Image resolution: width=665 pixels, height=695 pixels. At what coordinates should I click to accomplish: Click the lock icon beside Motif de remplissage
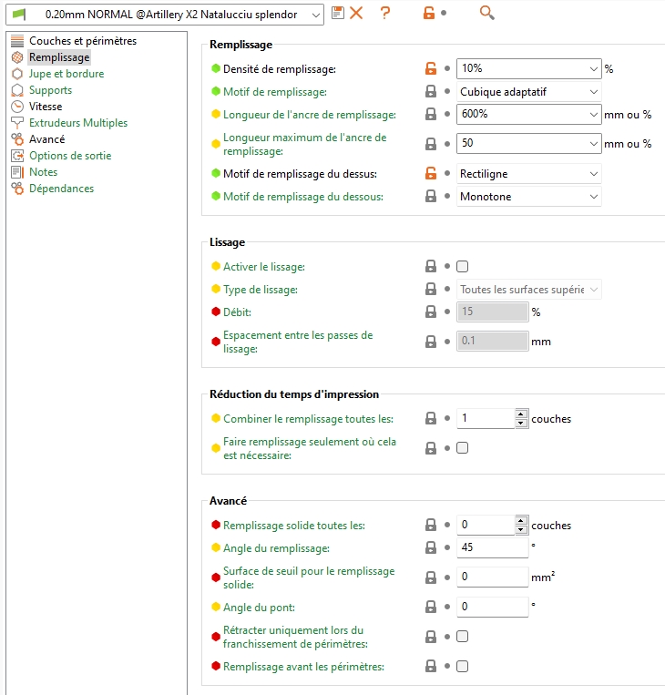[431, 92]
